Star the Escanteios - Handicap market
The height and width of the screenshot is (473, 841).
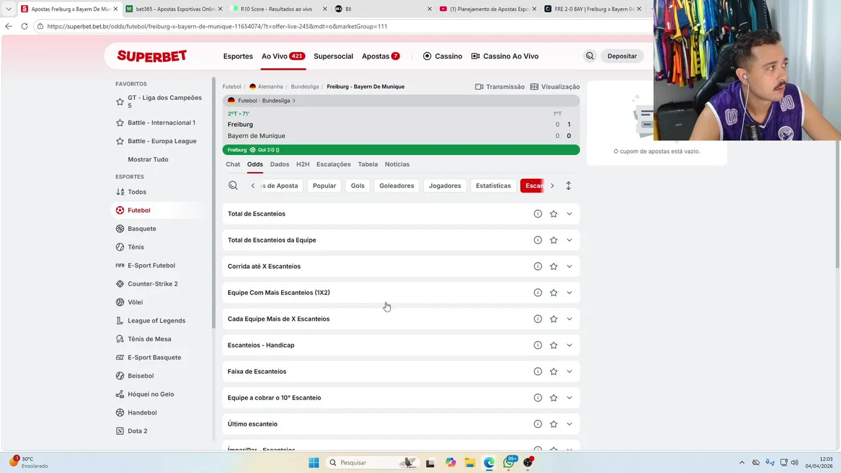coord(553,345)
